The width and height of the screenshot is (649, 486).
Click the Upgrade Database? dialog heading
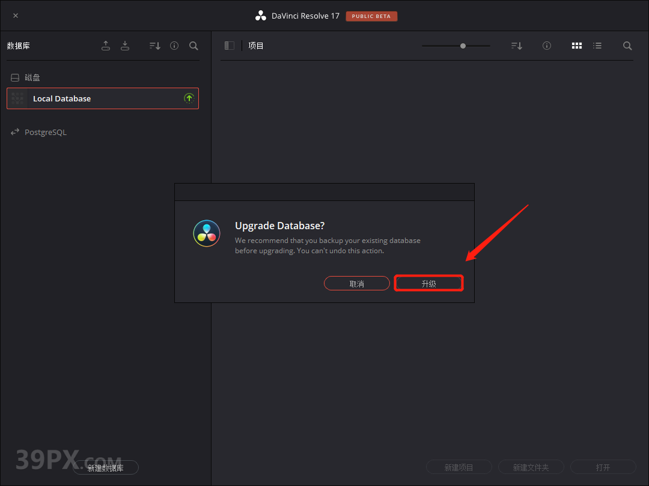pos(280,226)
